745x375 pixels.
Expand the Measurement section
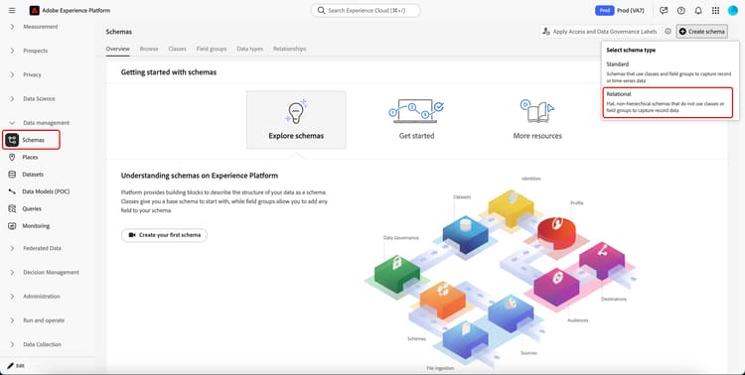coord(12,27)
